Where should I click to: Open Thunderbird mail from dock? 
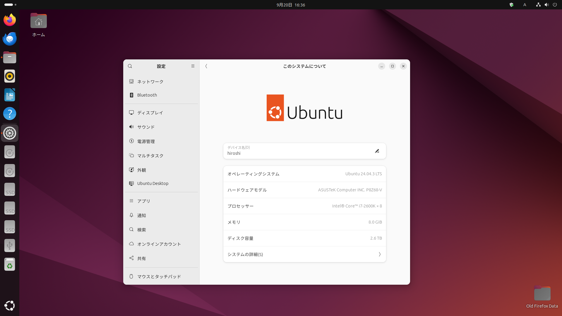coord(10,39)
